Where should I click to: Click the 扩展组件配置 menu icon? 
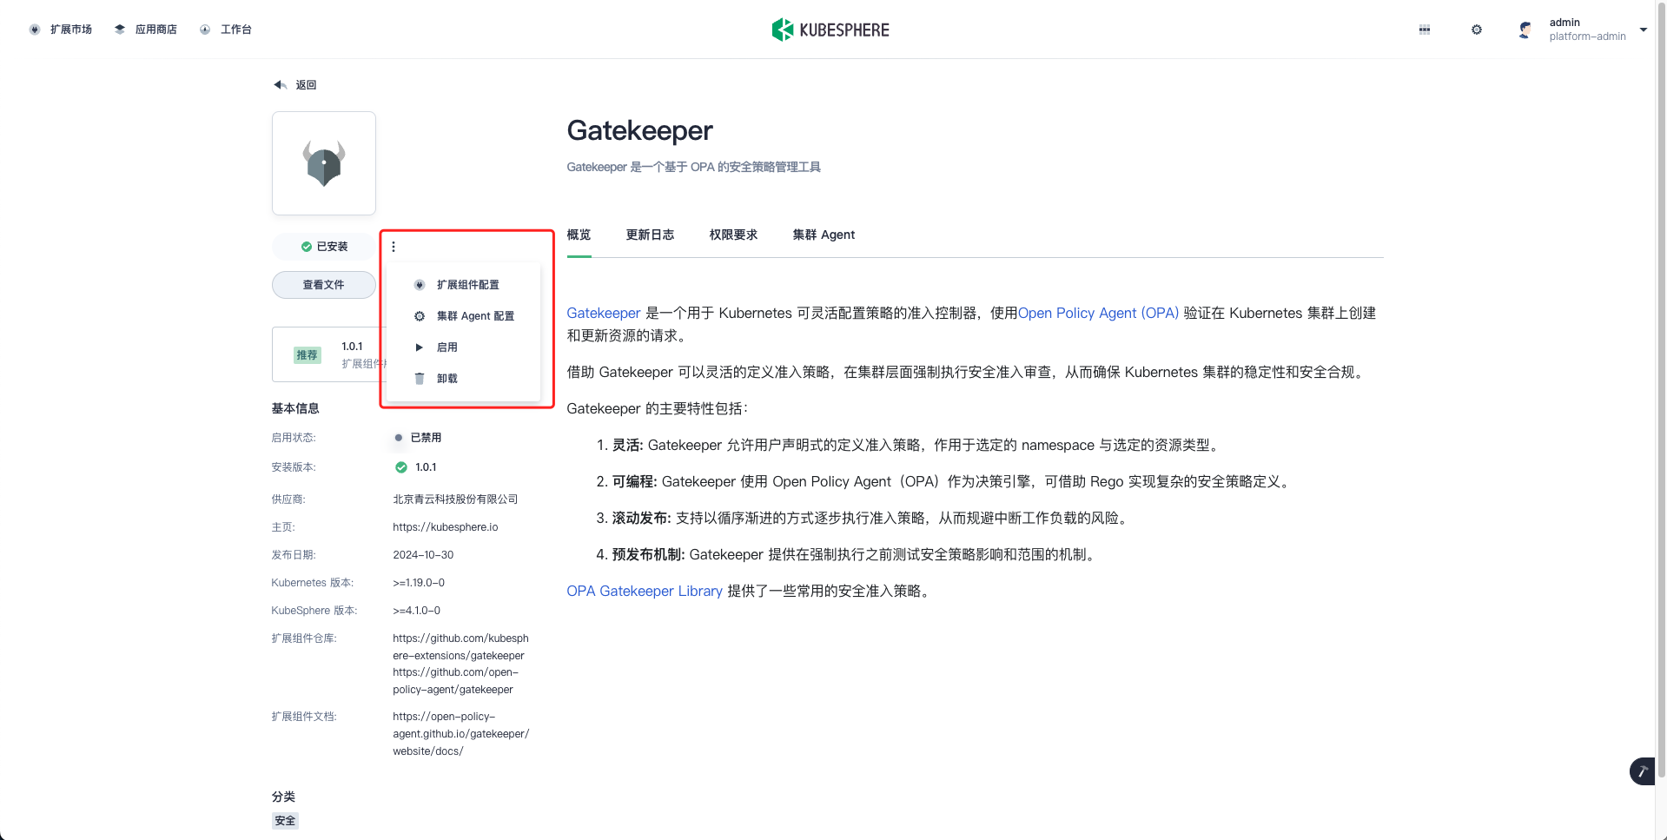(x=420, y=285)
